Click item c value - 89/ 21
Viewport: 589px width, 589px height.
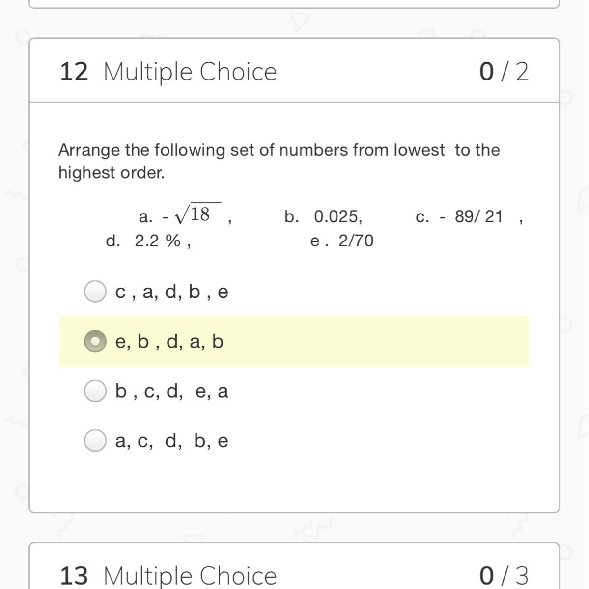[472, 216]
